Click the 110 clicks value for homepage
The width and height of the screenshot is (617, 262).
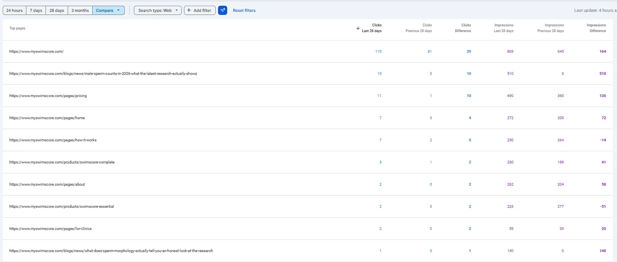click(x=378, y=51)
